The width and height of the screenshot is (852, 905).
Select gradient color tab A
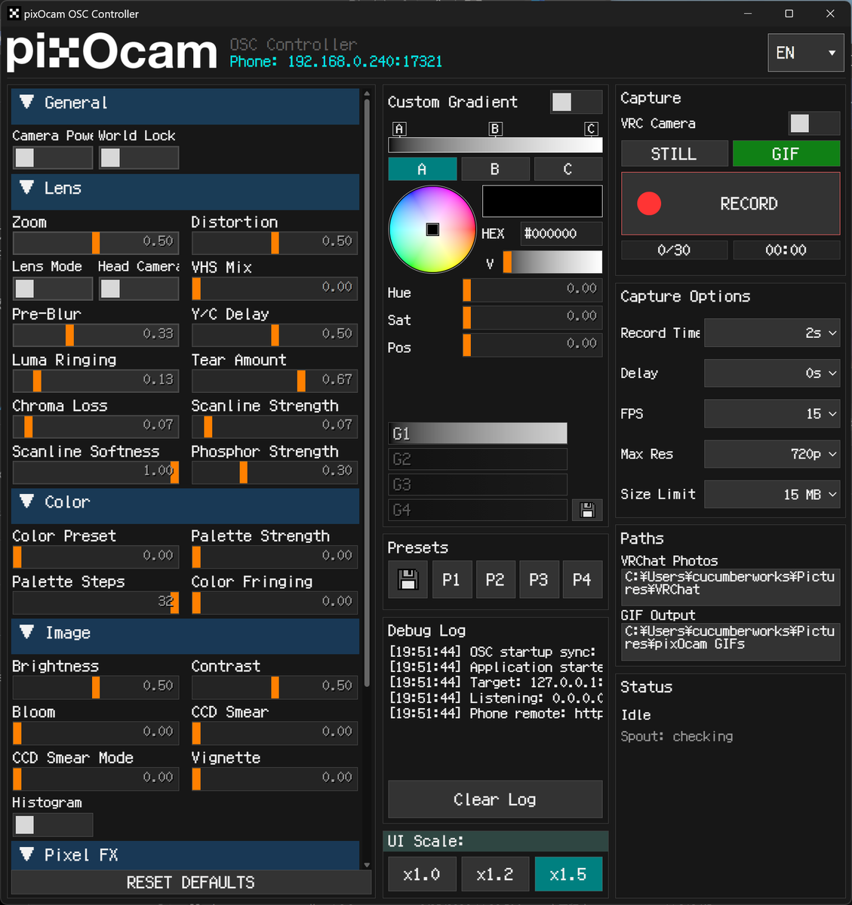pyautogui.click(x=422, y=170)
